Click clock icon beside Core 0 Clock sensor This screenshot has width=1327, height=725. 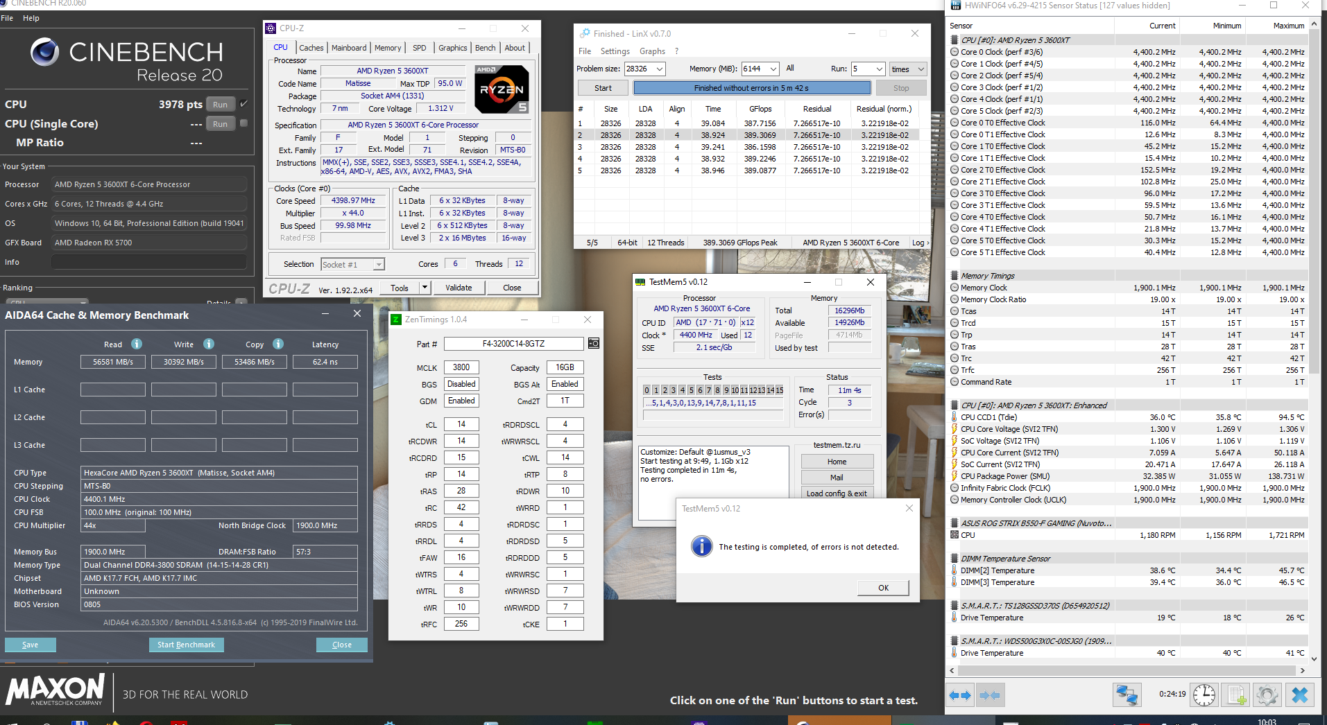pyautogui.click(x=954, y=52)
